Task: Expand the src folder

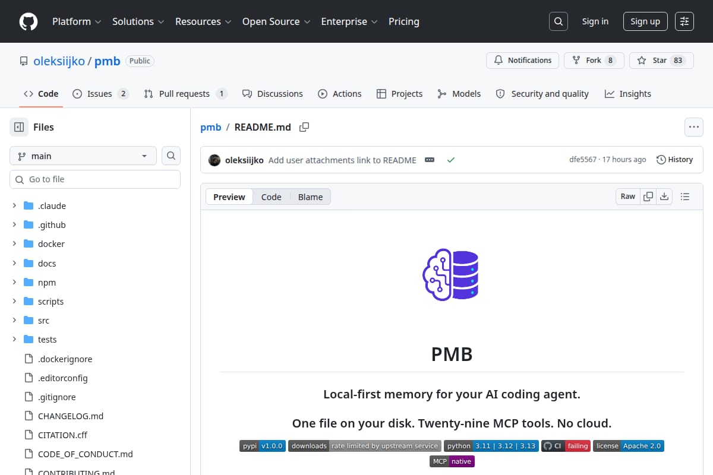Action: tap(14, 320)
